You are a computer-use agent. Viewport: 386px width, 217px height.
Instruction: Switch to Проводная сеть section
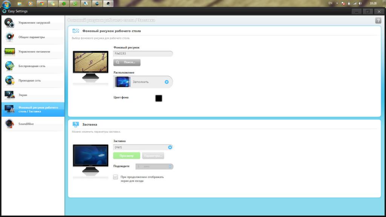point(33,81)
